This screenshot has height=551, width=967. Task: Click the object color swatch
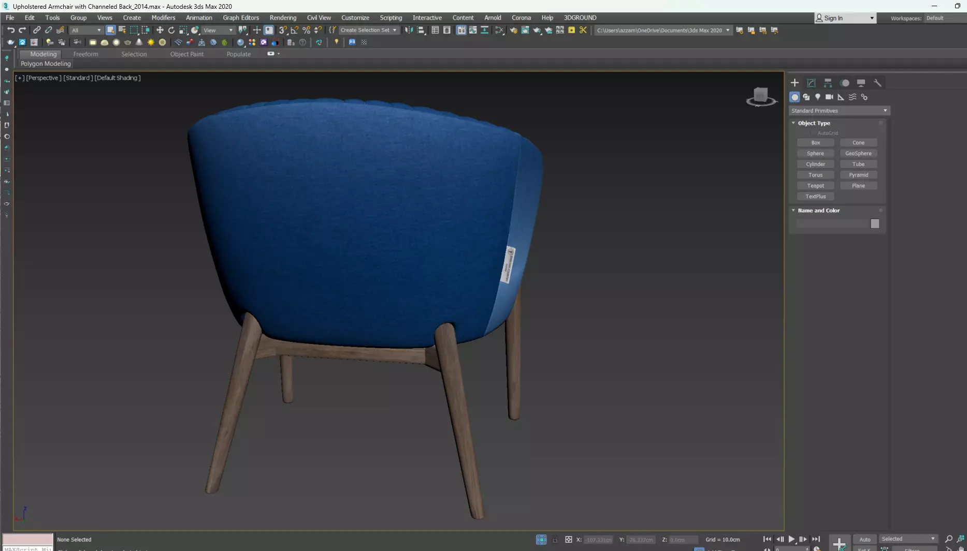(x=875, y=224)
